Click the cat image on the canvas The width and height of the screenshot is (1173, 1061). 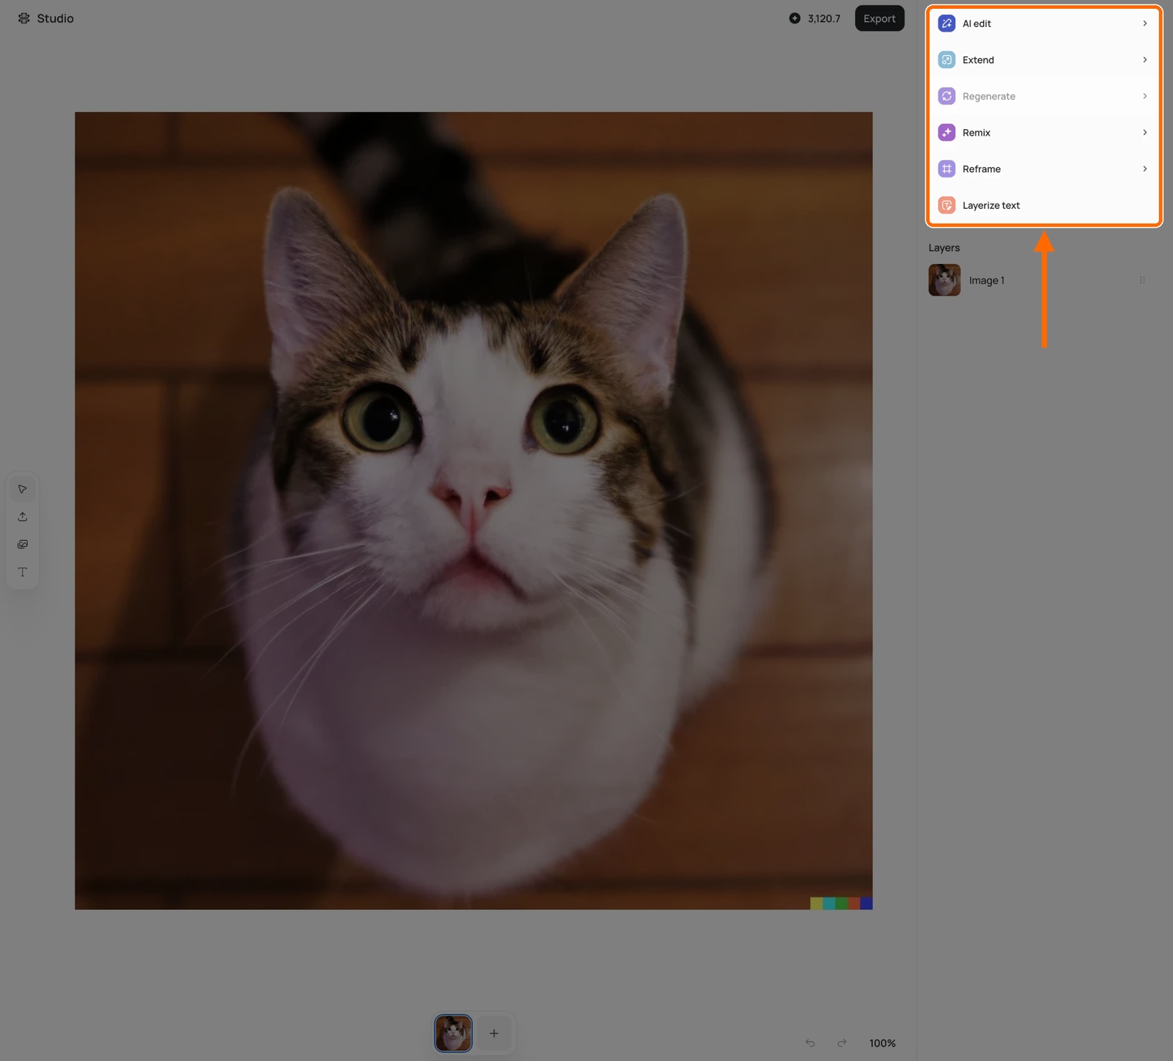(x=474, y=510)
